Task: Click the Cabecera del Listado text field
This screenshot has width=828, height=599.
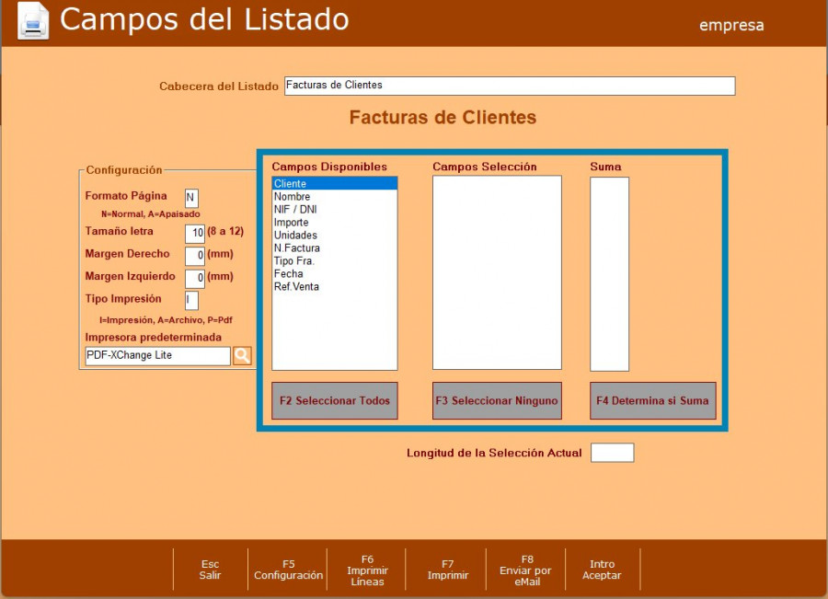Action: click(x=509, y=86)
